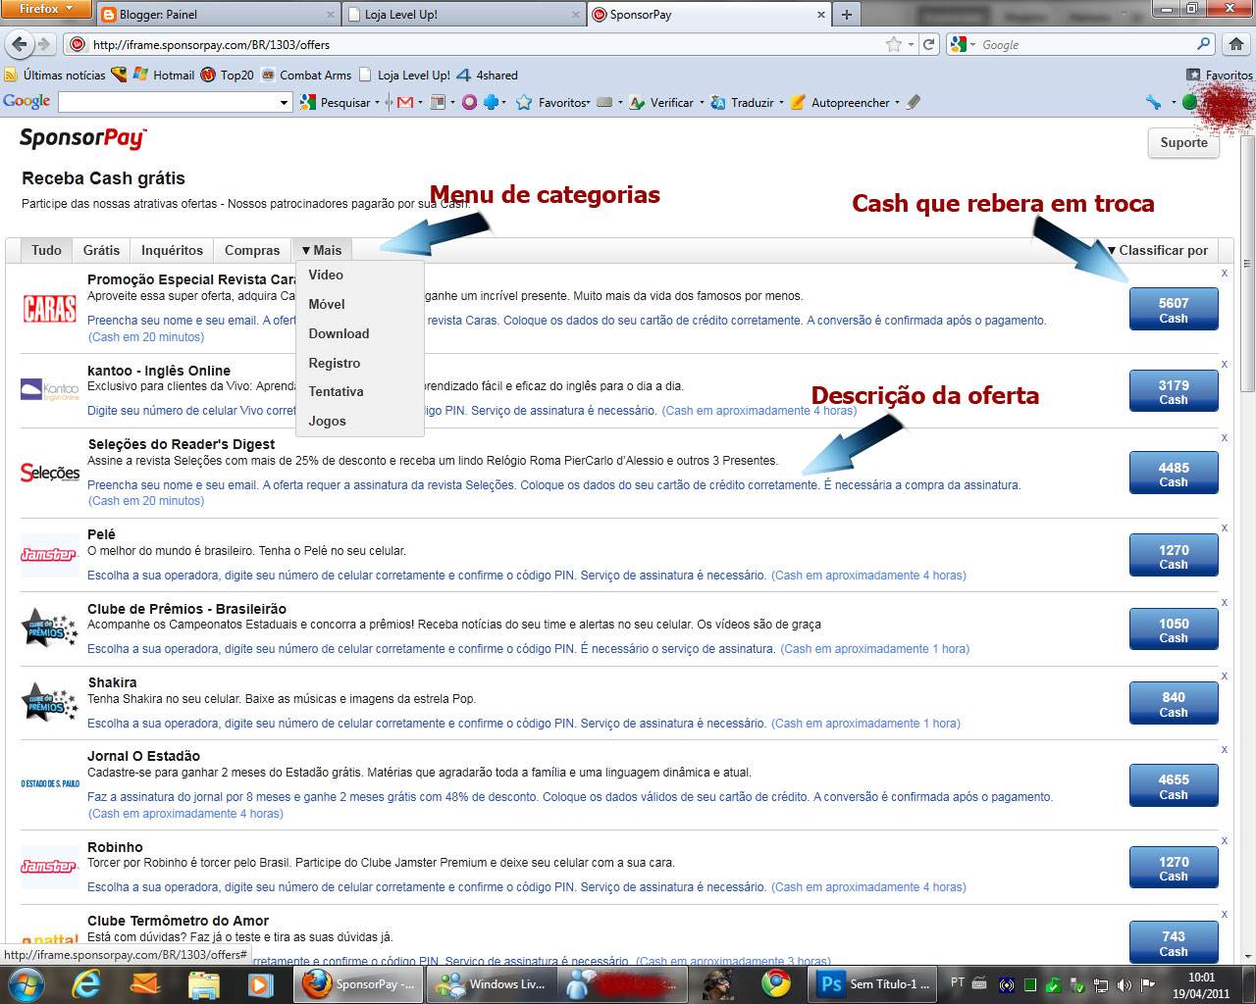The height and width of the screenshot is (1004, 1256).
Task: Open the Hotmail bookmark
Action: [164, 75]
